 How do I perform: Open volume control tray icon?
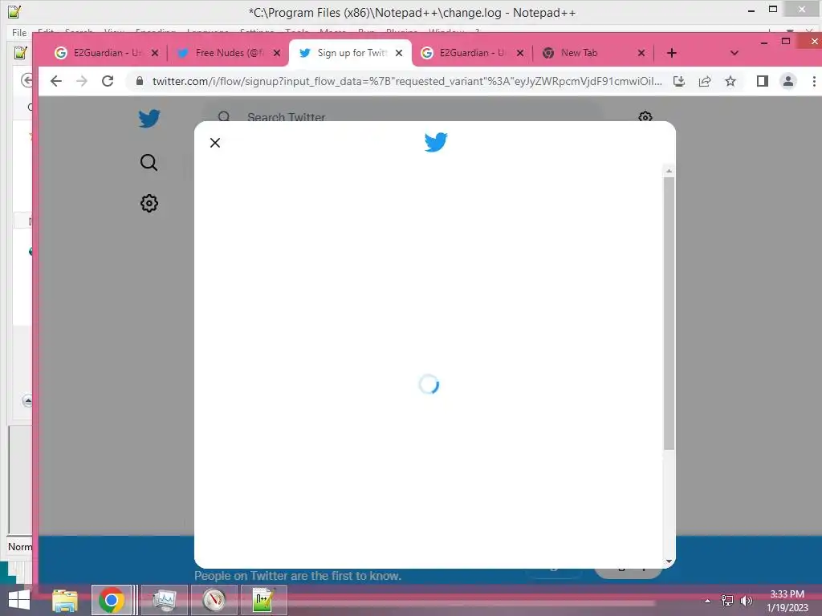747,601
